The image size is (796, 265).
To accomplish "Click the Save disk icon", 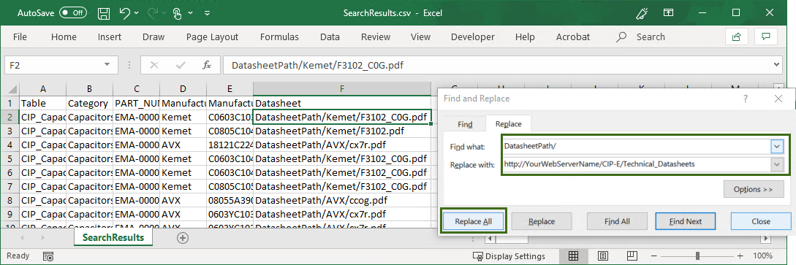I will click(x=104, y=13).
